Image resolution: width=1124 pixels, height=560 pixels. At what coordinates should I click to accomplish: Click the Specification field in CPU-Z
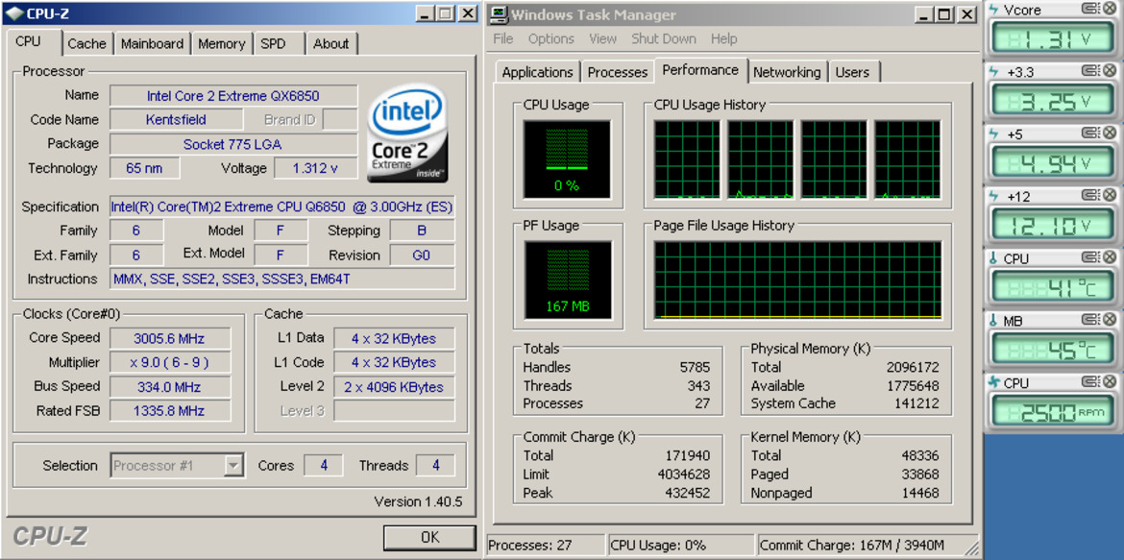tap(282, 207)
